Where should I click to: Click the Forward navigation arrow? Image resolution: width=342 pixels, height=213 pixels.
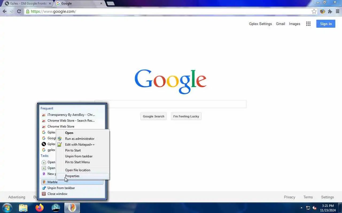(x=11, y=11)
